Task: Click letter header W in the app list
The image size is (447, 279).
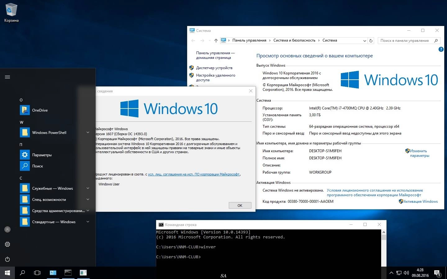Action: (x=21, y=122)
